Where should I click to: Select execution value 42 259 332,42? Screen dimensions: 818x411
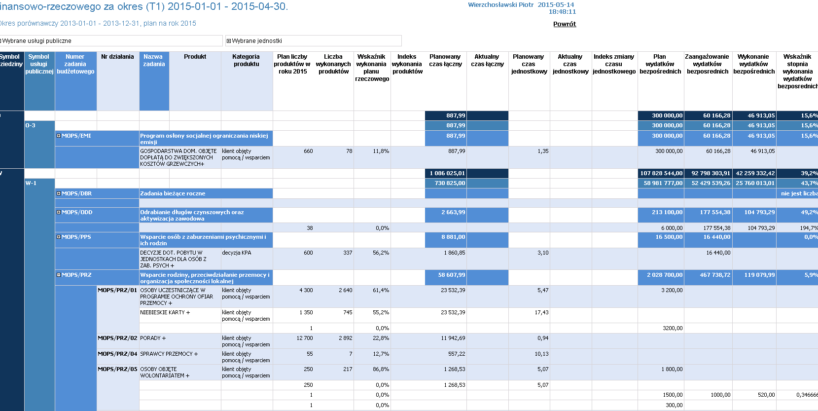(755, 173)
